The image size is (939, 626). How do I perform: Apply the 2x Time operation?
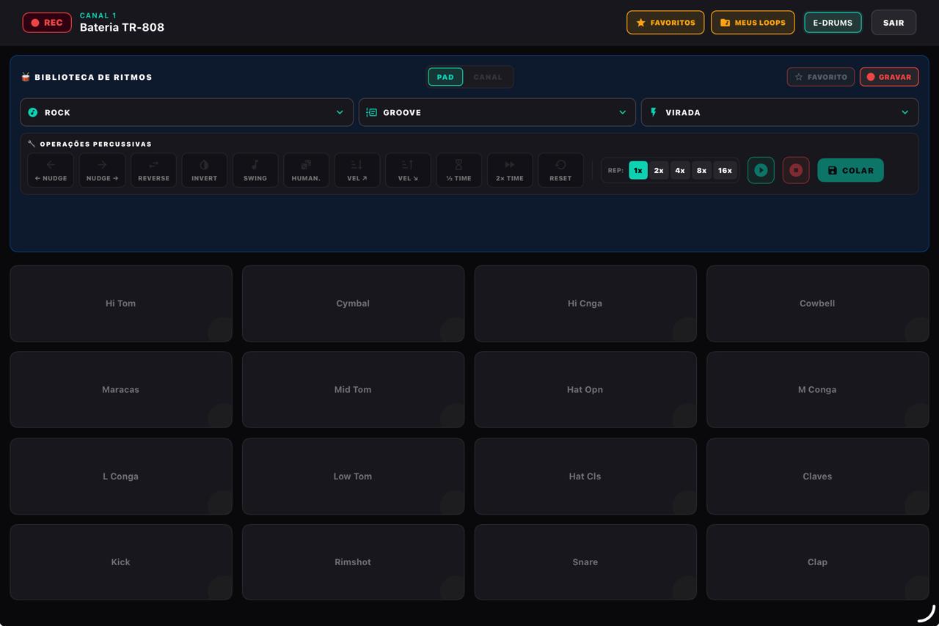(x=510, y=170)
